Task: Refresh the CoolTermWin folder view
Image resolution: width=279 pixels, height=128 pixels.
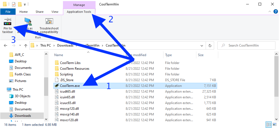Action: [x=210, y=45]
